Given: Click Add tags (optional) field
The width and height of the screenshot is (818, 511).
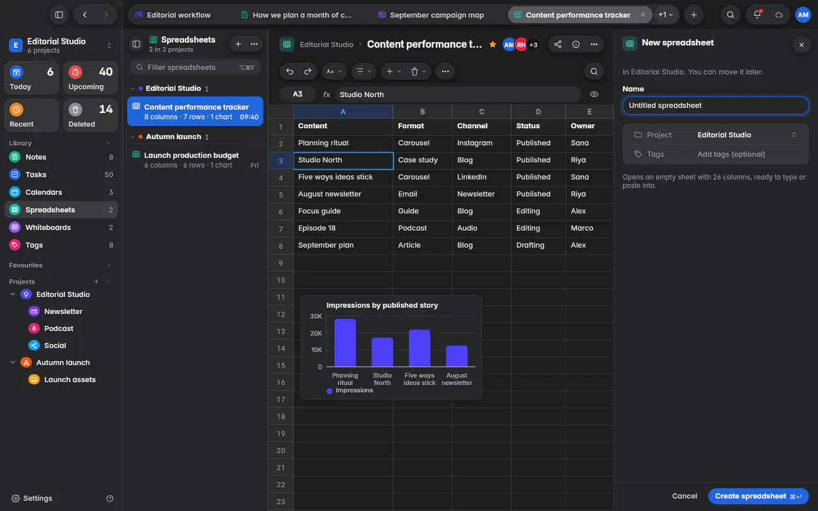Looking at the screenshot, I should [x=731, y=154].
